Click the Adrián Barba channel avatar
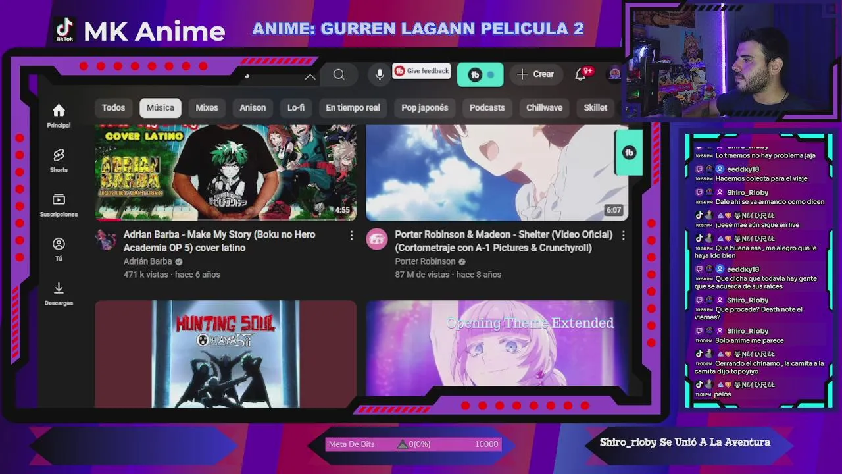This screenshot has width=842, height=474. point(106,240)
